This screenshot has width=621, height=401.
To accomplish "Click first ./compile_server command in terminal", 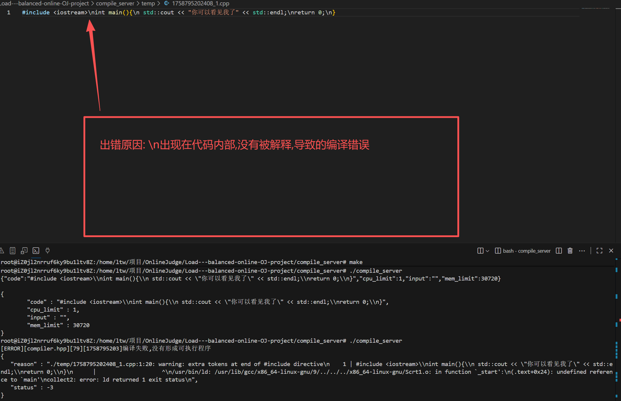I will [x=376, y=271].
